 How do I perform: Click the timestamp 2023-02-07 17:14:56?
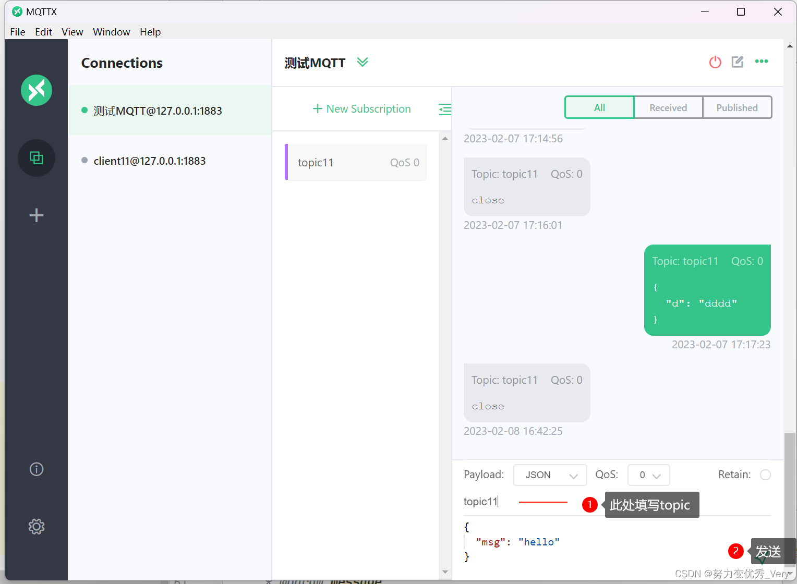(513, 139)
